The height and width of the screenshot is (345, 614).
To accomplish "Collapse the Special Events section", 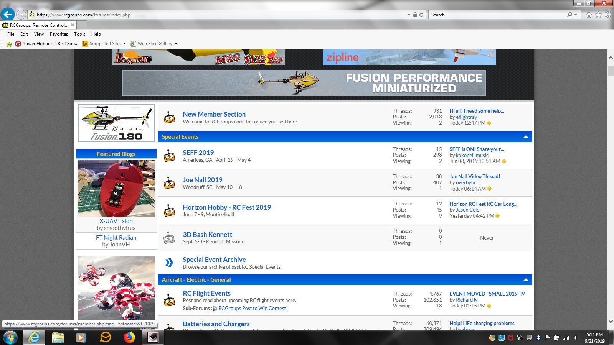I will pyautogui.click(x=526, y=137).
